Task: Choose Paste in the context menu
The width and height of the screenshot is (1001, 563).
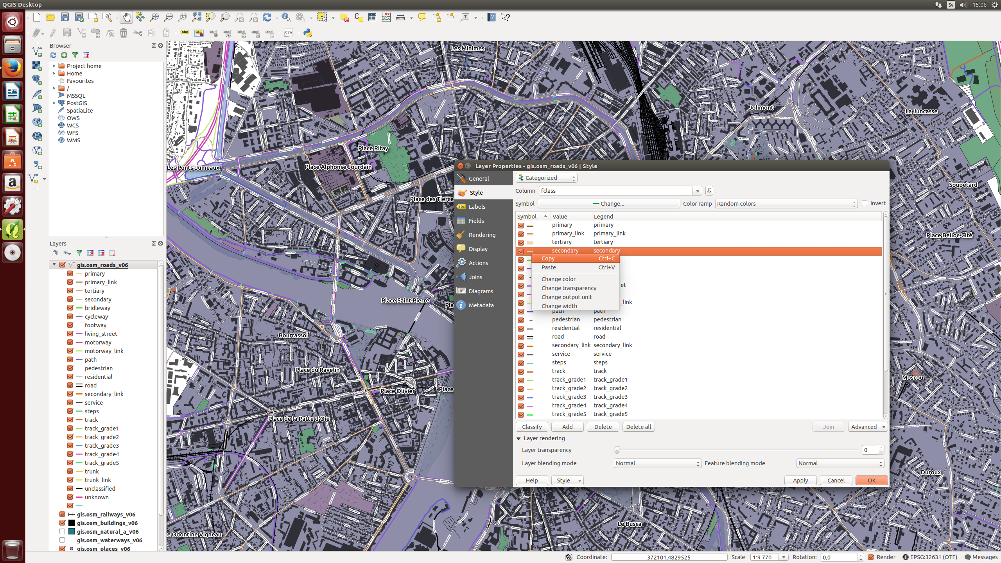Action: [x=575, y=267]
